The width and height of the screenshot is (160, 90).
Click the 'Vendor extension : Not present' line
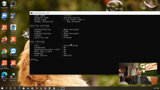click(x=57, y=22)
